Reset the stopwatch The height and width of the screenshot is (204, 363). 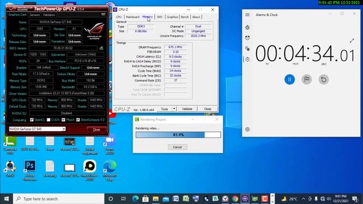click(x=324, y=79)
